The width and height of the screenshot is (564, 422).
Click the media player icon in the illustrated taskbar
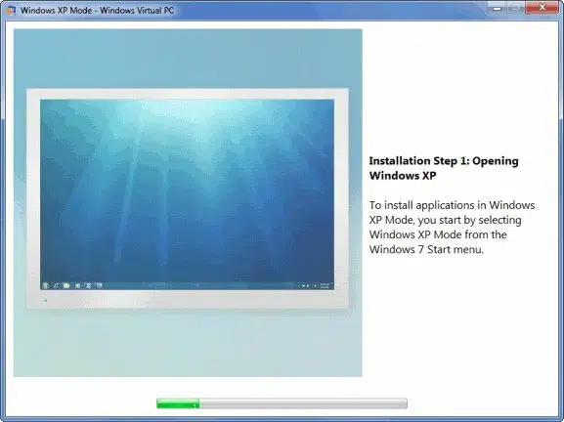(77, 286)
